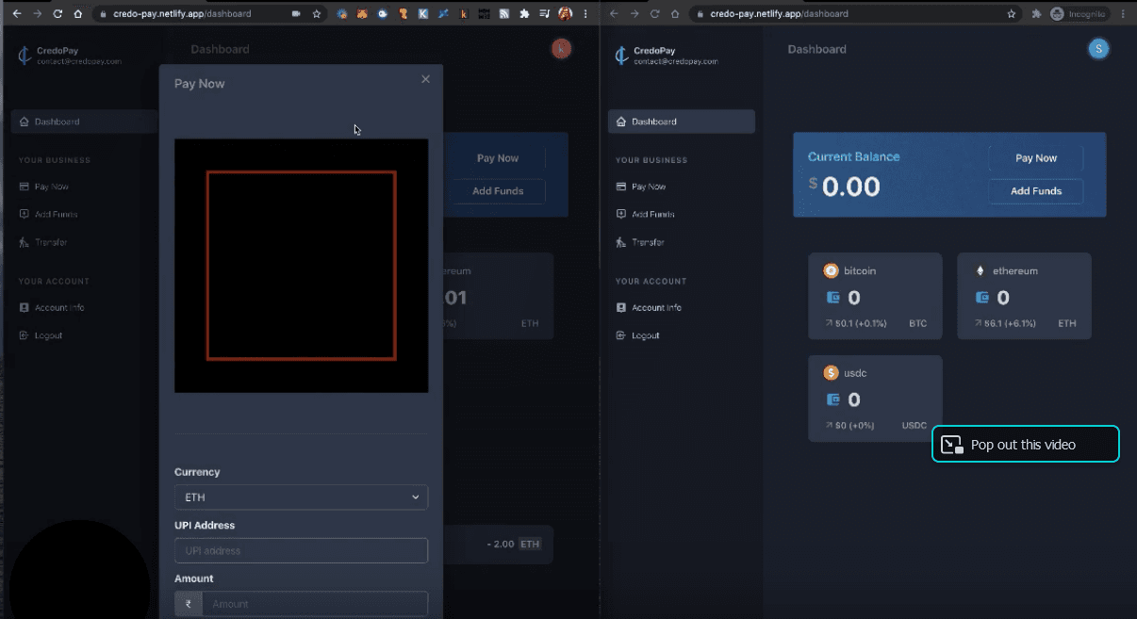
Task: Click camera indicator in left address bar
Action: [296, 14]
